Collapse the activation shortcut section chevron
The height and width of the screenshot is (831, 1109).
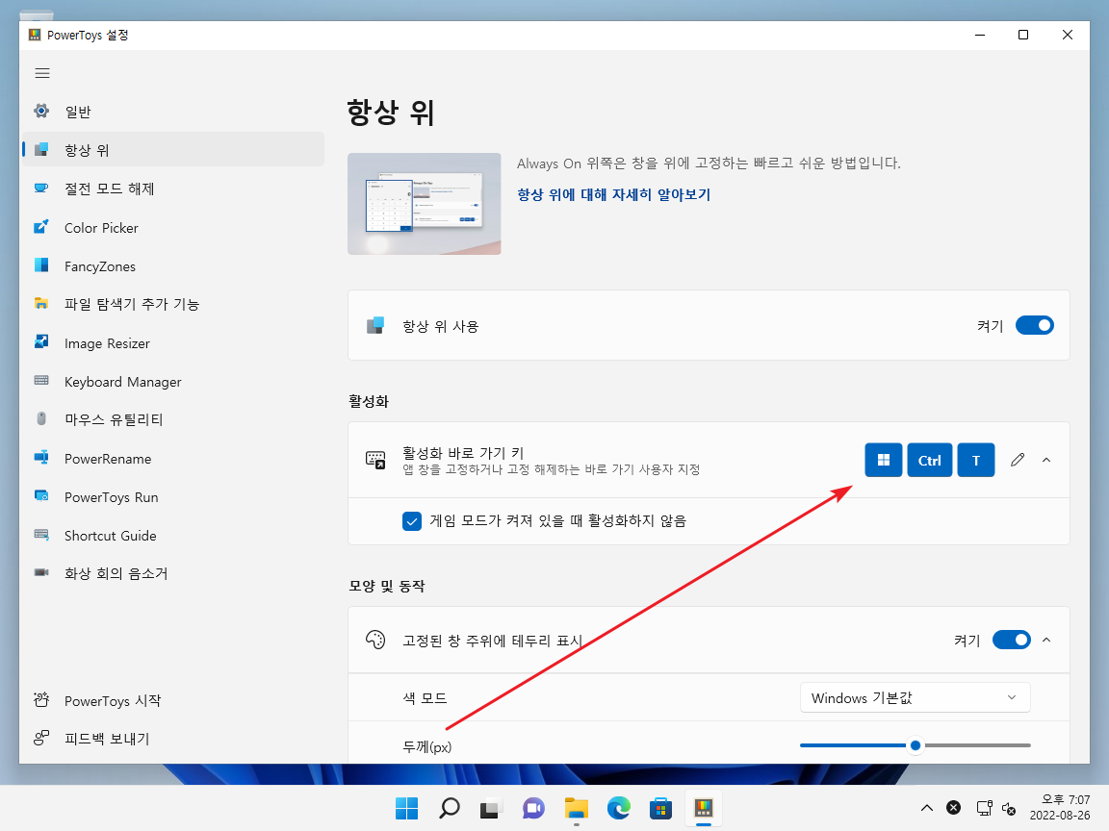tap(1046, 460)
